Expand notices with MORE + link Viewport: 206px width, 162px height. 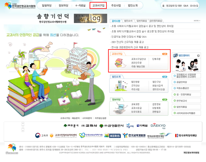pyautogui.click(x=197, y=21)
